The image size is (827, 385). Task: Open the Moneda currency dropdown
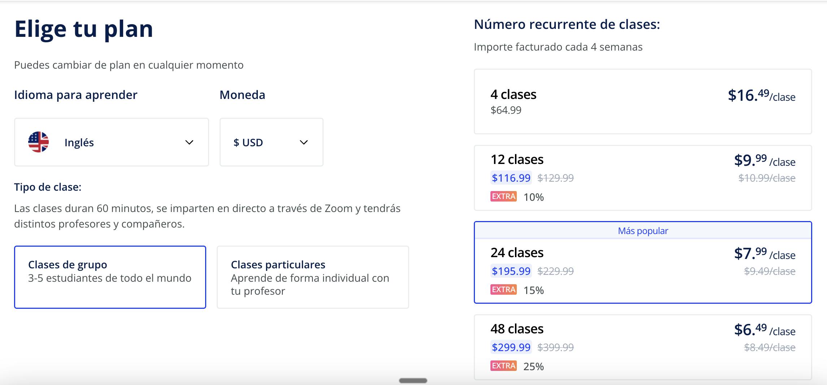(271, 142)
